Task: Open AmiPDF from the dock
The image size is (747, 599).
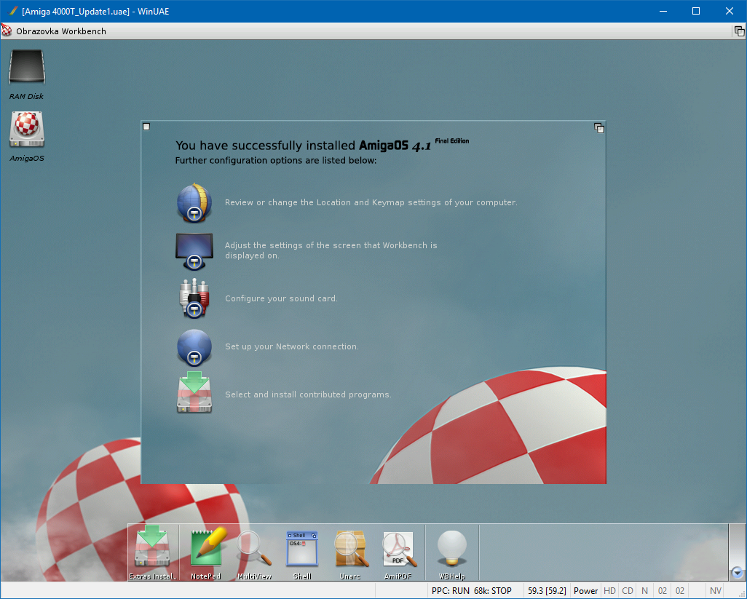Action: pyautogui.click(x=398, y=549)
